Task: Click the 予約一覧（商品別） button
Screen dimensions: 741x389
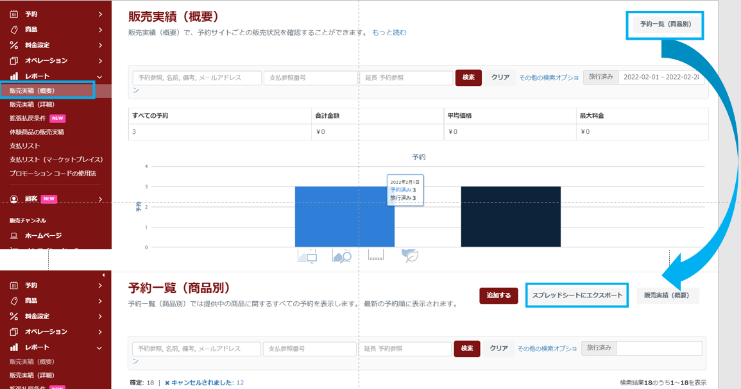Action: [665, 24]
